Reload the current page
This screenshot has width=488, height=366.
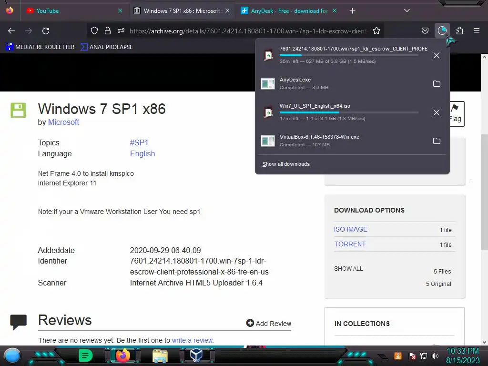46,31
